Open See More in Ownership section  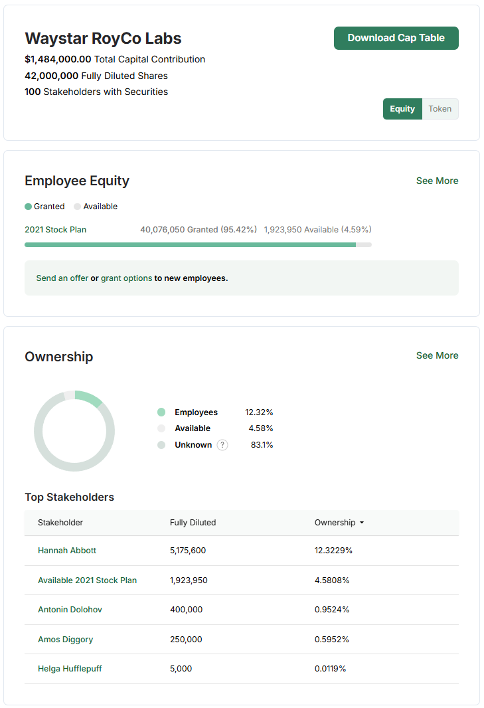[x=437, y=355]
